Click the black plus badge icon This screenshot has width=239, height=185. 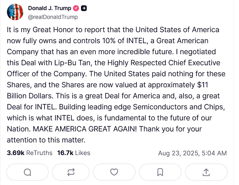click(x=84, y=8)
